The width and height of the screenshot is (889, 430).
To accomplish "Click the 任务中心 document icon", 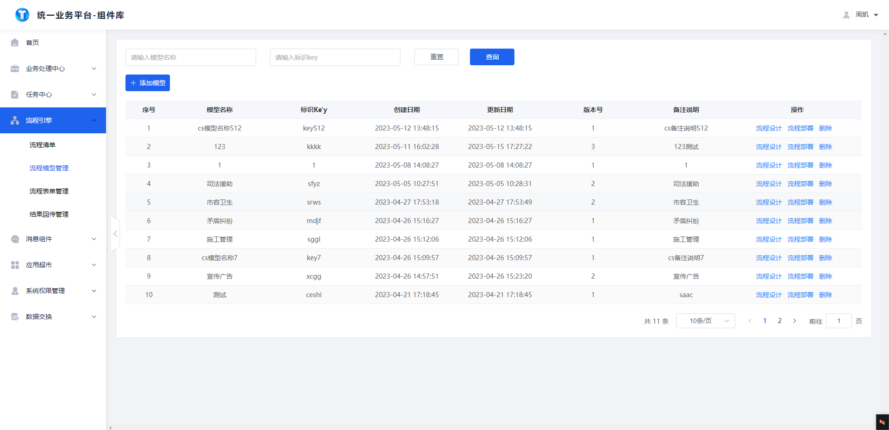I will [15, 94].
